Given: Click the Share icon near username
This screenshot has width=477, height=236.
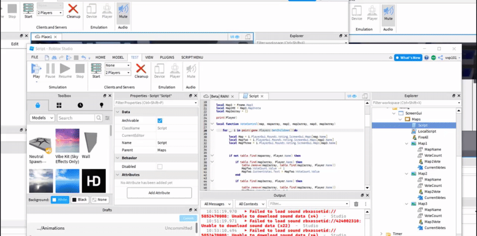Looking at the screenshot, I should tap(440, 57).
